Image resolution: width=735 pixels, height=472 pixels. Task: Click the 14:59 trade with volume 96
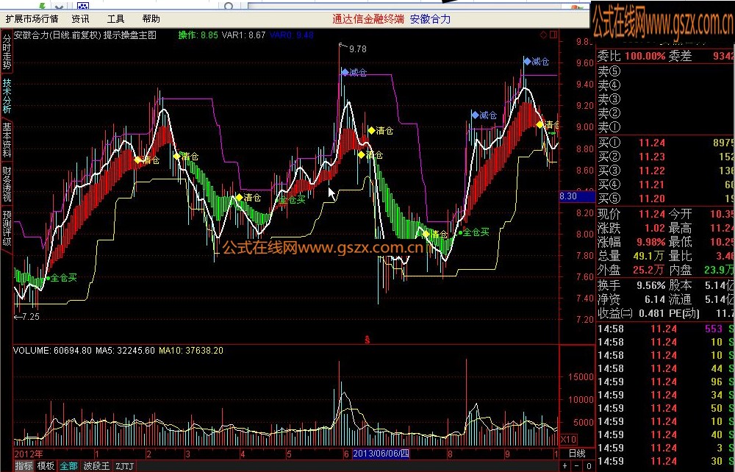coord(665,382)
